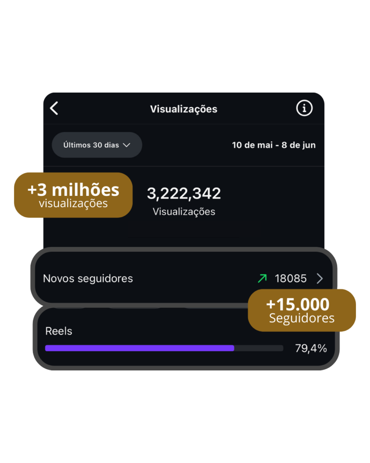Screen dimensions: 370x463
Task: Select the 10 de mai - 8 de jun date range
Action: (273, 145)
